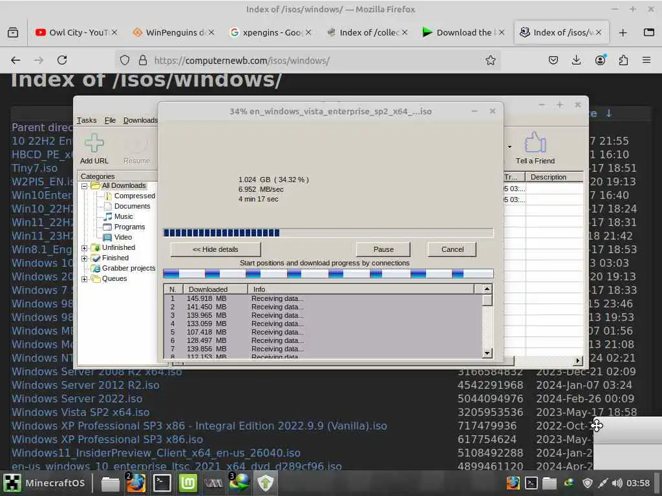Open the Windows XP Professional SP3 x86.iso link
The image size is (662, 496).
tap(107, 439)
